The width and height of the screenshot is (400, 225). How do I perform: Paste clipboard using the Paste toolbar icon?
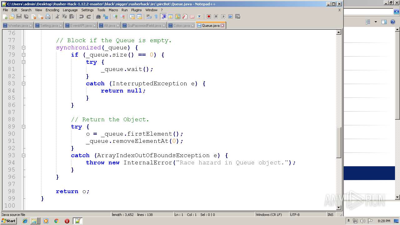click(x=72, y=17)
